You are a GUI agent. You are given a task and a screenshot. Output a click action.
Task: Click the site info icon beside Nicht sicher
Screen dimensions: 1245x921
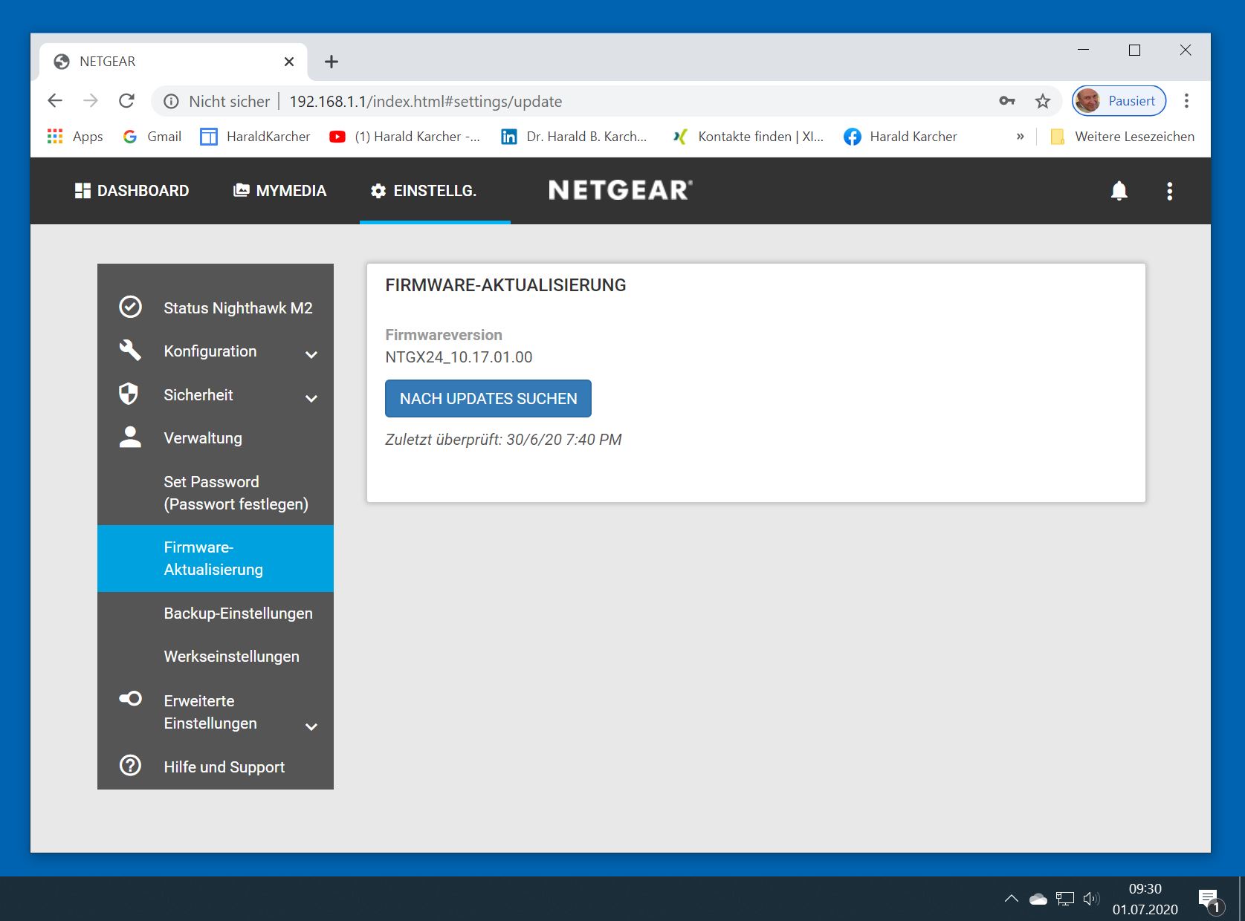pyautogui.click(x=171, y=102)
